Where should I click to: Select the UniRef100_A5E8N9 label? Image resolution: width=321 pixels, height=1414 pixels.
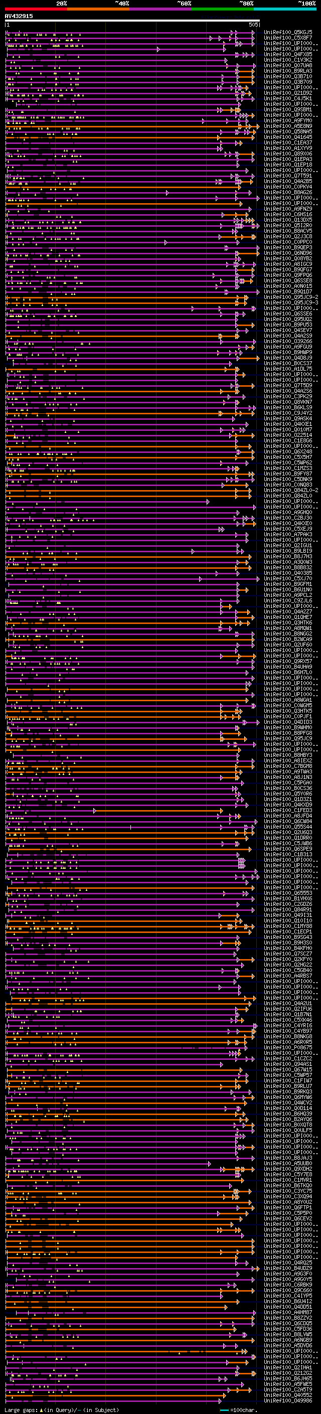point(288,126)
